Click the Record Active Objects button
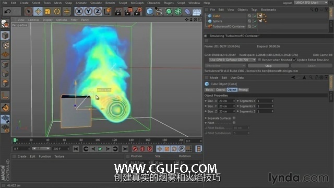 click(x=135, y=149)
